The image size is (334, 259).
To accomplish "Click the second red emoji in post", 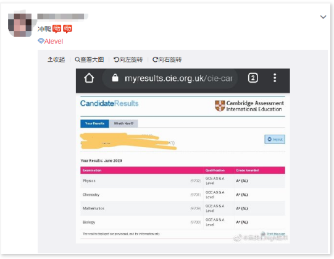I will (x=67, y=29).
